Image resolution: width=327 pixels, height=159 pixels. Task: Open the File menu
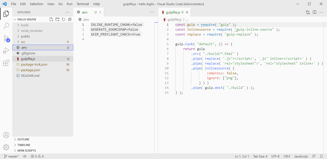click(14, 4)
